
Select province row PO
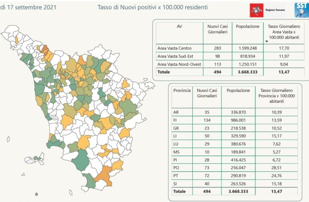pos(234,168)
